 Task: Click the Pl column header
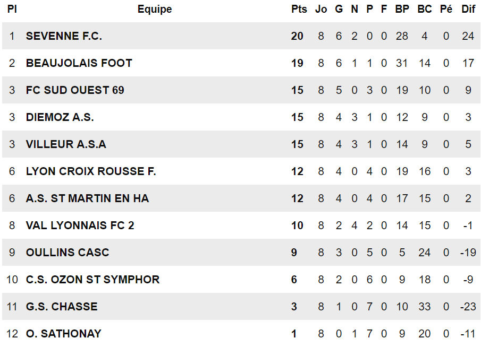click(x=13, y=9)
